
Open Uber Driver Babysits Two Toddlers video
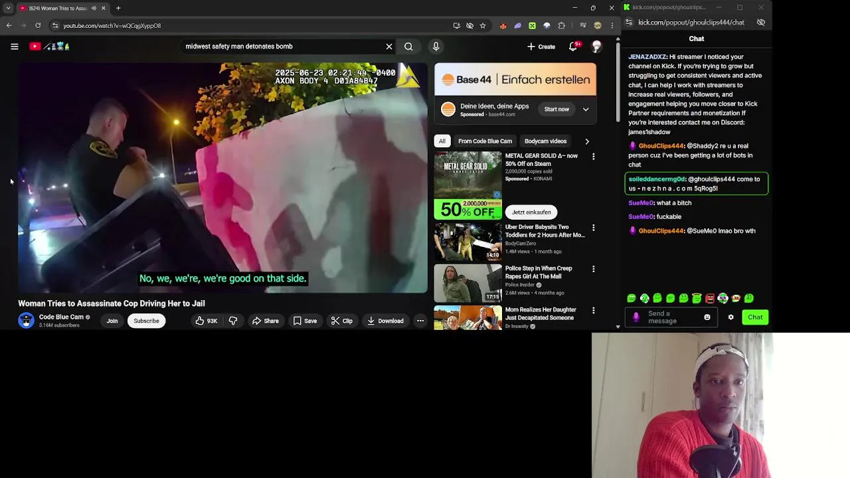(545, 231)
